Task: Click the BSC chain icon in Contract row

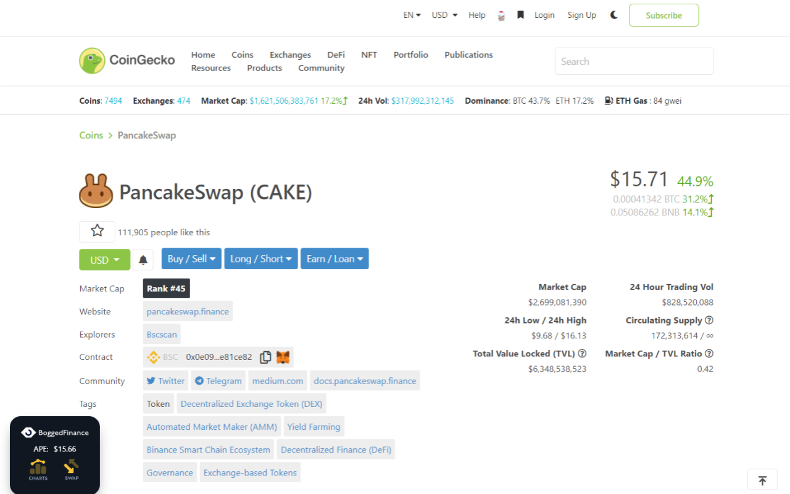Action: 153,357
